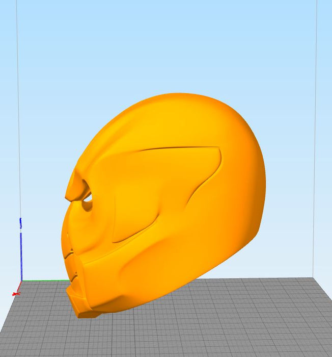Viewport: 332px width, 357px height.
Task: Click the eye opening of the helmet
Action: click(89, 200)
